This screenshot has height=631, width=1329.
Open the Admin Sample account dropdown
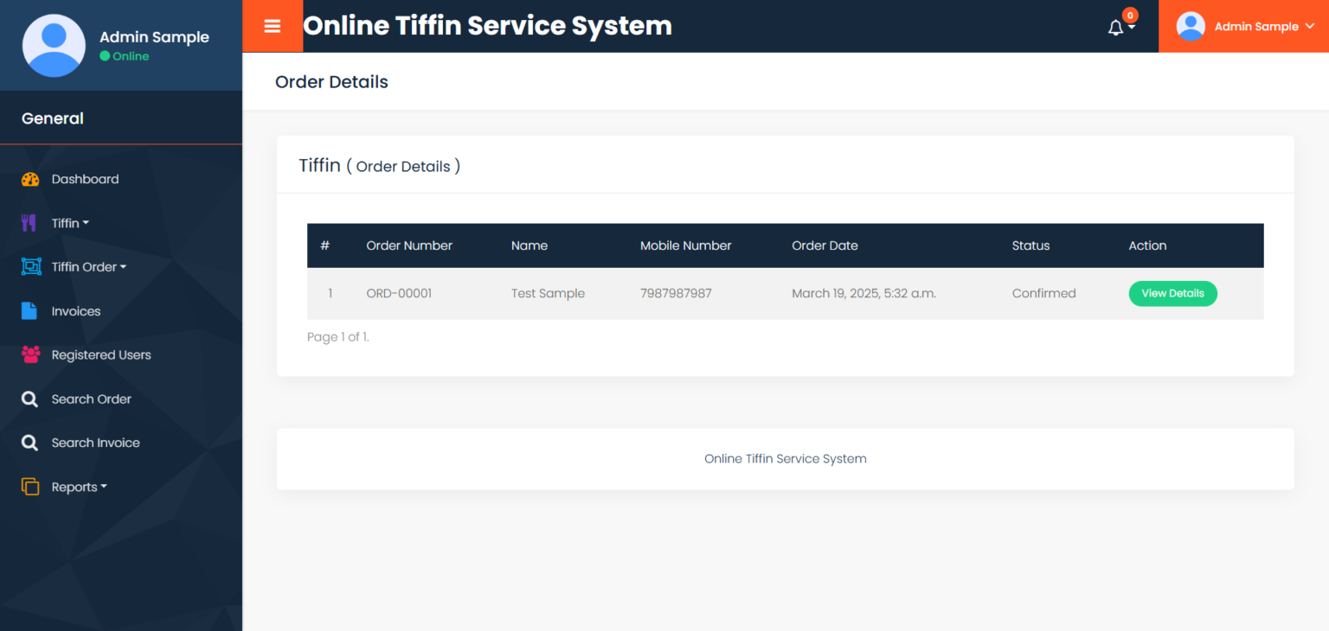pos(1244,26)
